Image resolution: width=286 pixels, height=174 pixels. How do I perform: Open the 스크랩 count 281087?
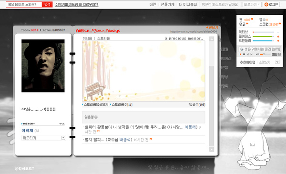click(x=274, y=24)
